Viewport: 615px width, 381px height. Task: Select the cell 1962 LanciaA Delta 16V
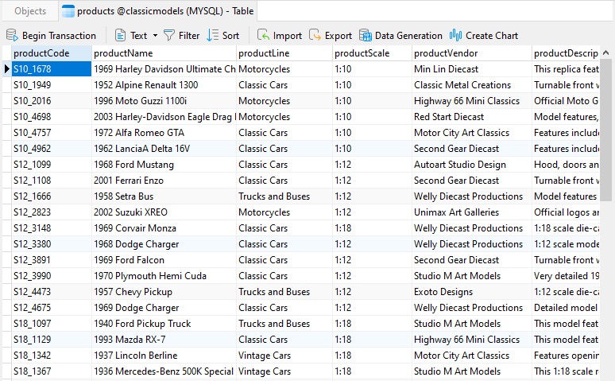(164, 149)
